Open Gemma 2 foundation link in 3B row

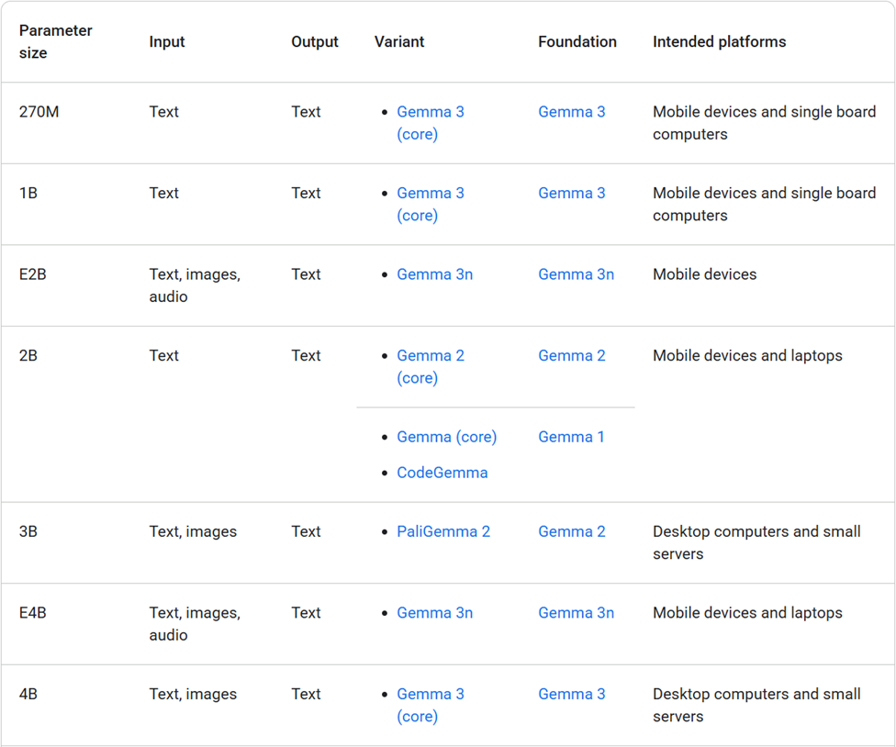tap(571, 531)
